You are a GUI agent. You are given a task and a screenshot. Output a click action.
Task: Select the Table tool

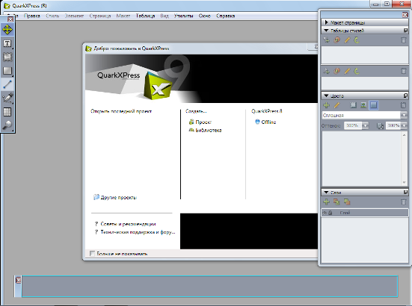[7, 112]
